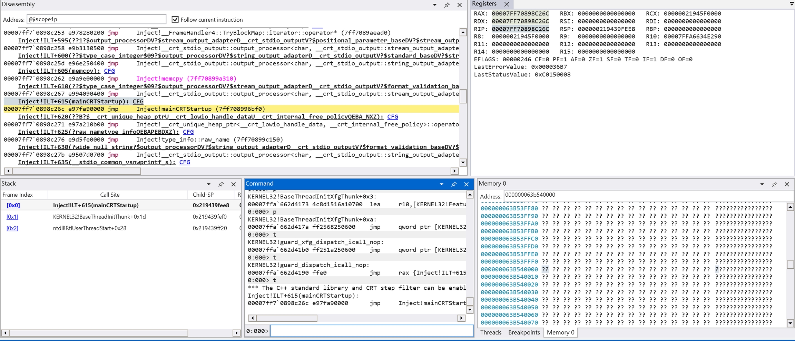The width and height of the screenshot is (795, 341).
Task: Close the Stack panel
Action: tap(234, 184)
